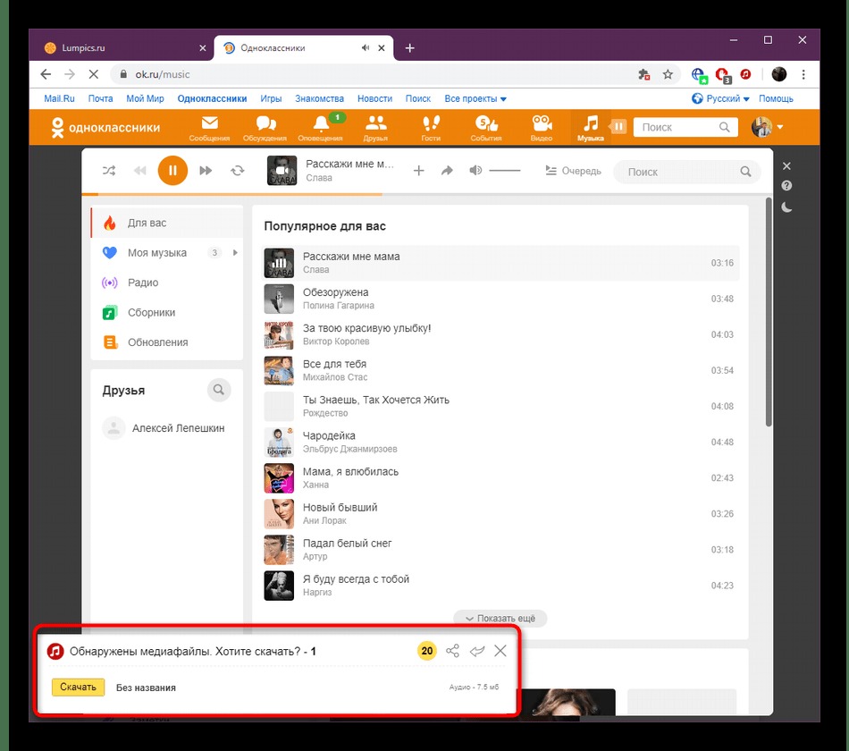The height and width of the screenshot is (751, 849).
Task: Click the music search magnifier icon
Action: point(745,172)
